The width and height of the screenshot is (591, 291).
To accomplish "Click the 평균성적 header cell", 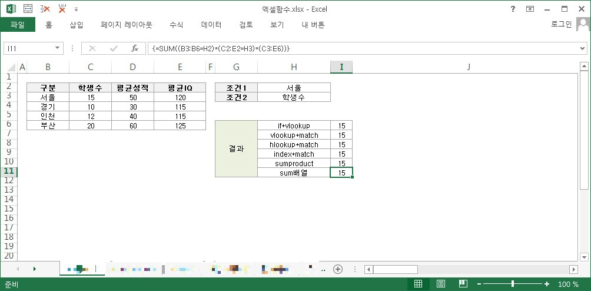I will click(132, 88).
